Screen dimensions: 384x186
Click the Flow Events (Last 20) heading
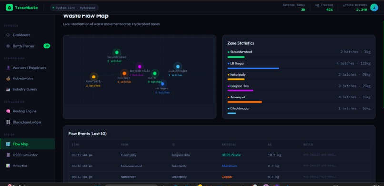pos(87,134)
